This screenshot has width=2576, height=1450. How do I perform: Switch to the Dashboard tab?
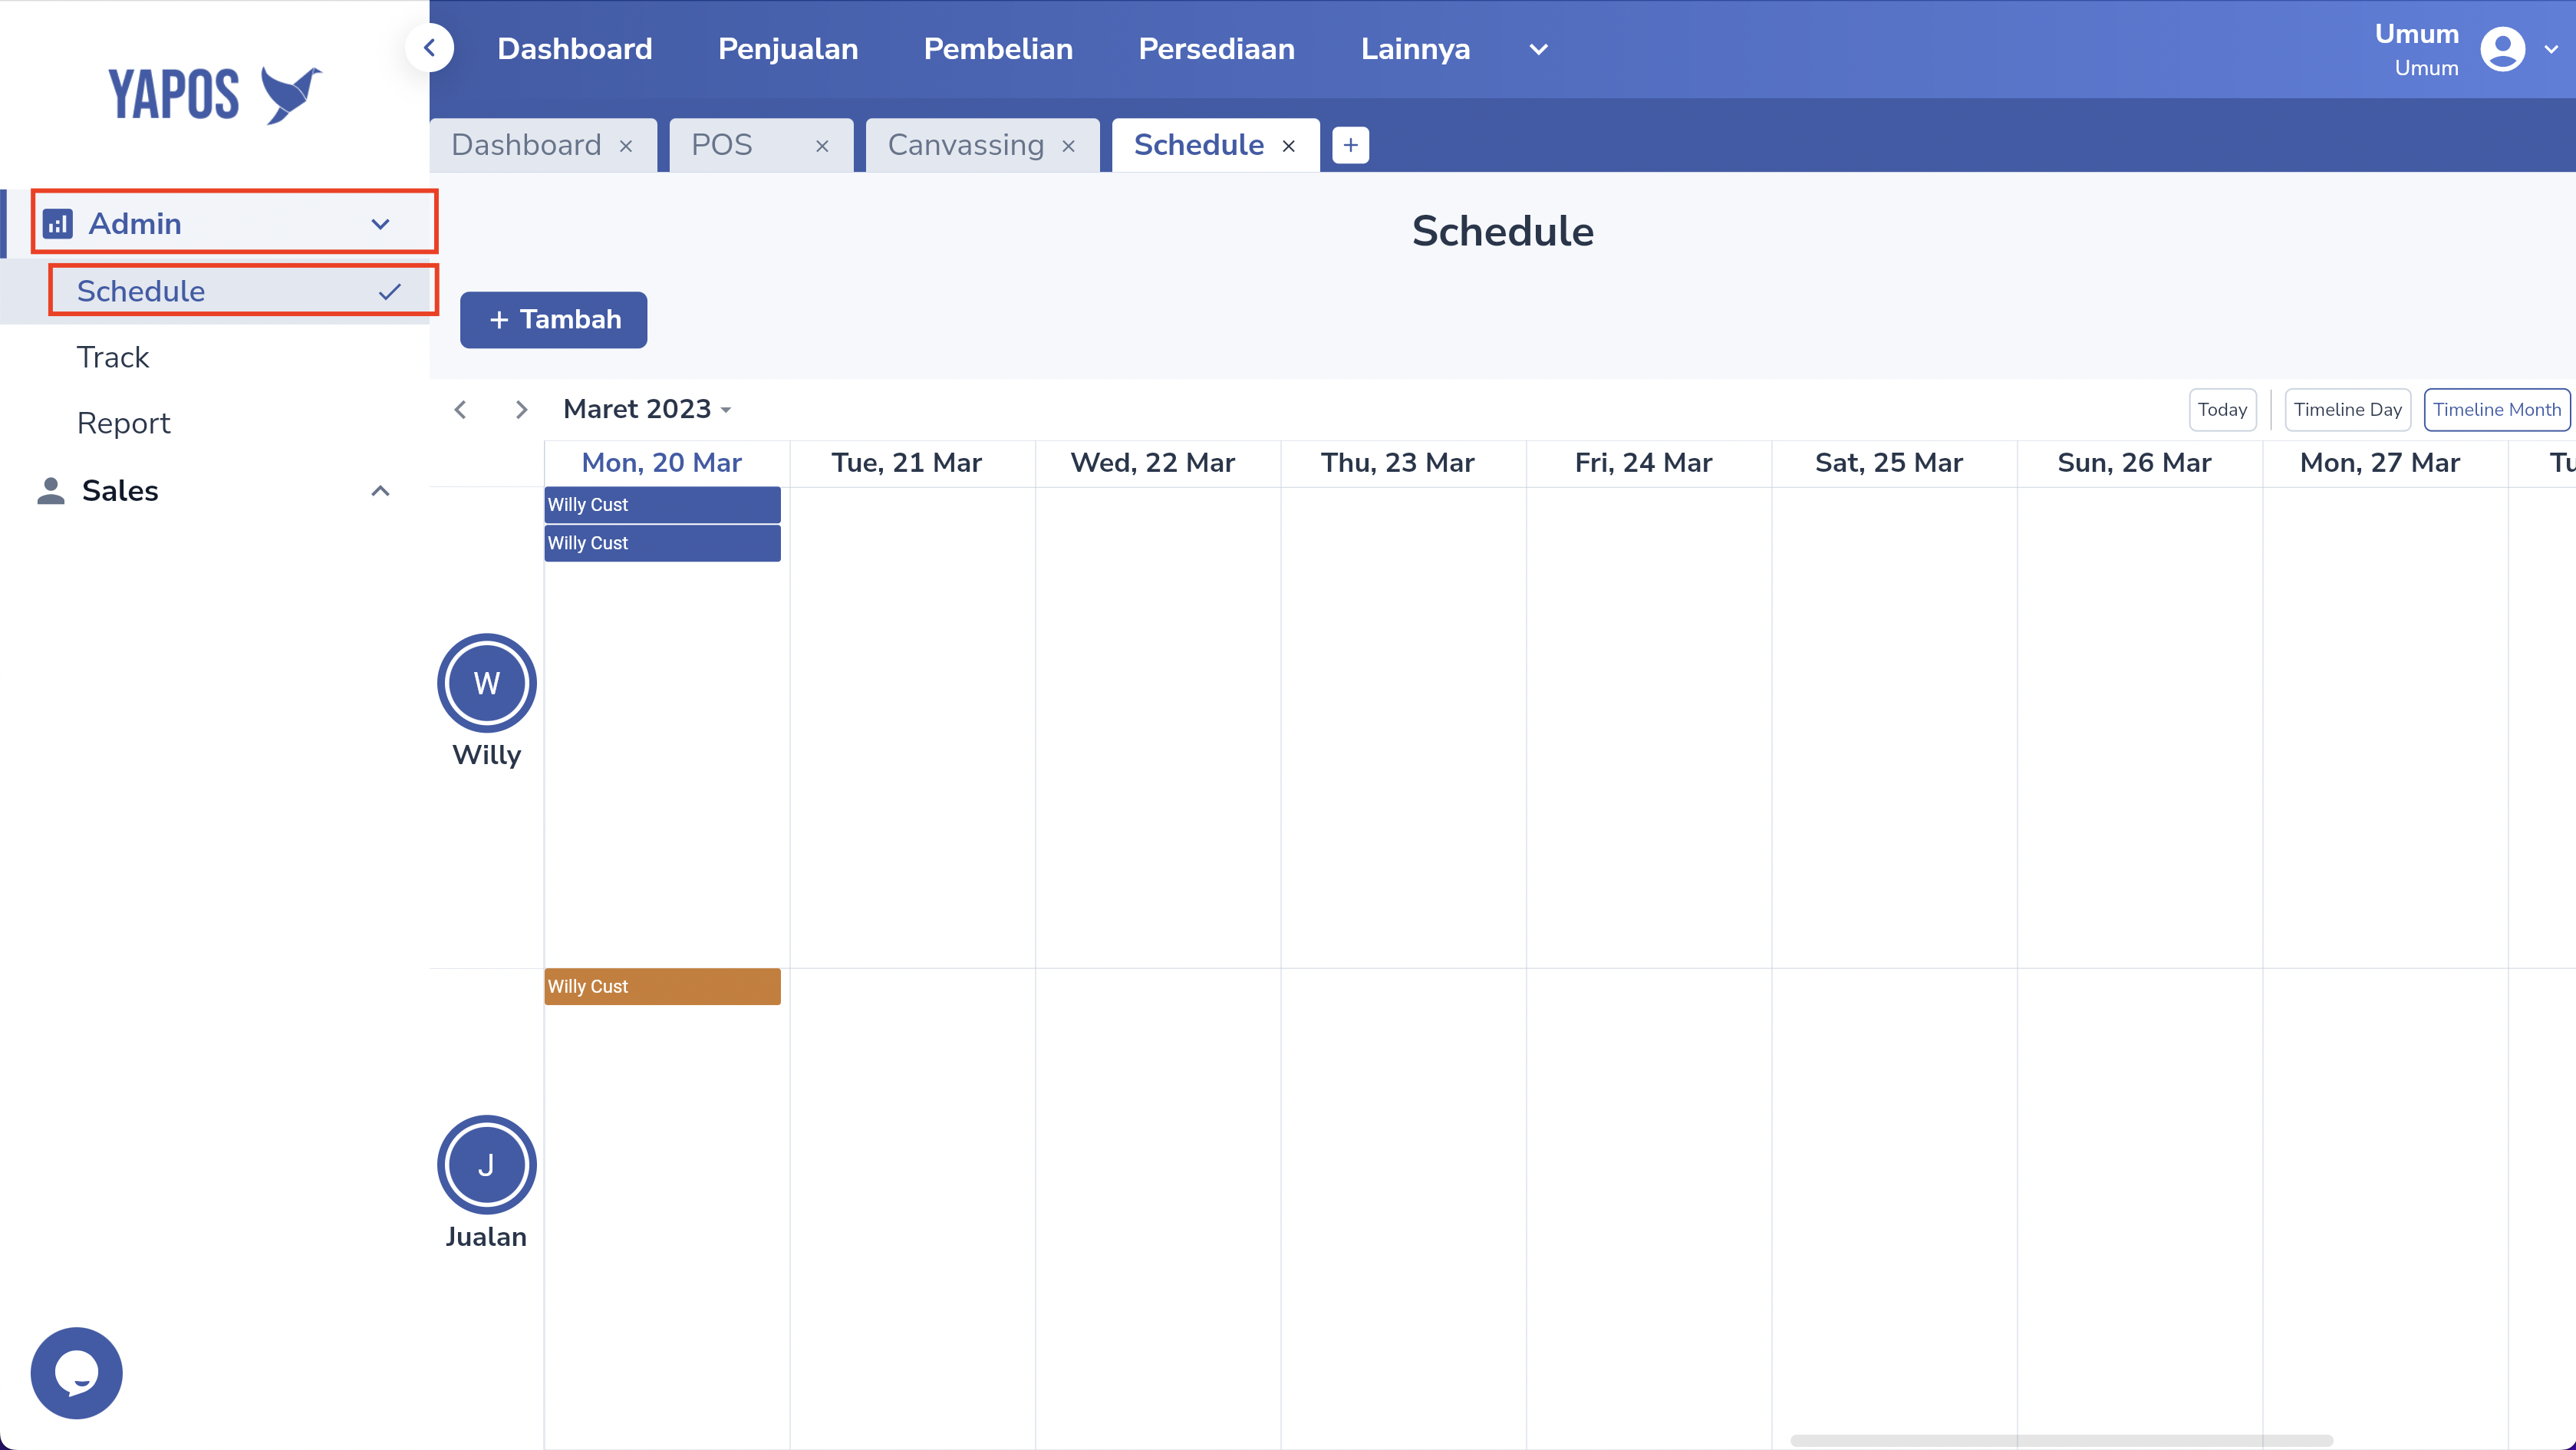click(x=526, y=145)
